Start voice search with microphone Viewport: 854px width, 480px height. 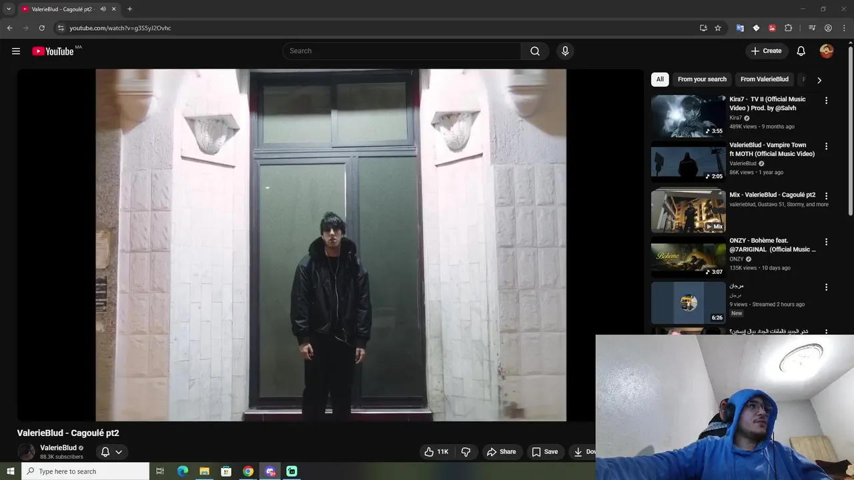point(565,51)
